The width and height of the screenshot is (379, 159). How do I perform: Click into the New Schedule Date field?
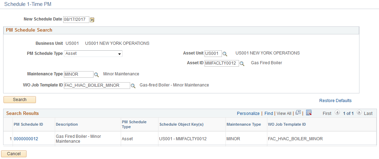pos(76,20)
